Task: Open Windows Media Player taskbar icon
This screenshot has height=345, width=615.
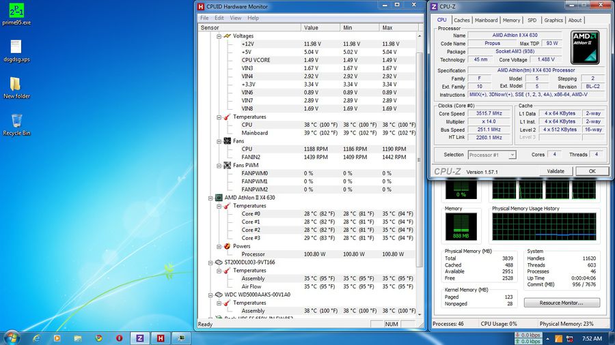Action: point(57,338)
